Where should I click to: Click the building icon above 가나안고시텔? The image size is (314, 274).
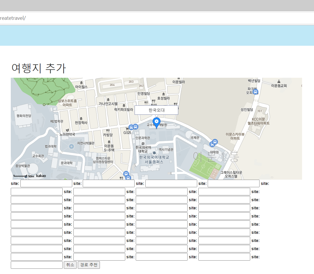coord(108,100)
